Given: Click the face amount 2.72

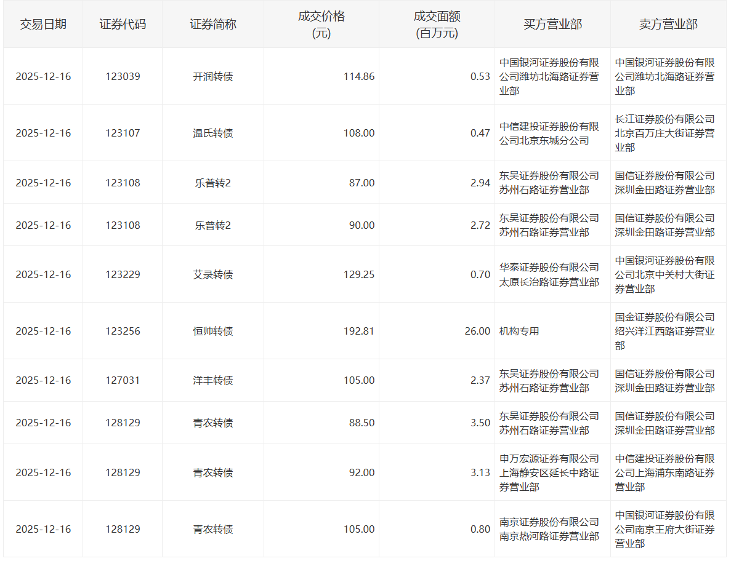Looking at the screenshot, I should coord(480,225).
